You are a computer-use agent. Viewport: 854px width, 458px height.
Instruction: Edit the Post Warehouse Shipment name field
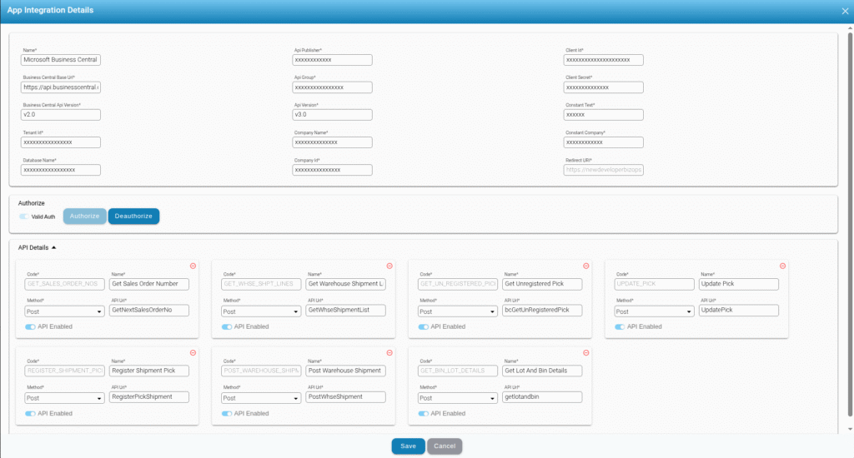tap(346, 371)
